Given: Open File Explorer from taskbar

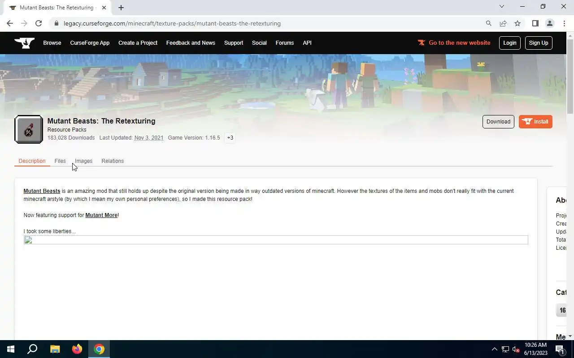Looking at the screenshot, I should point(55,349).
